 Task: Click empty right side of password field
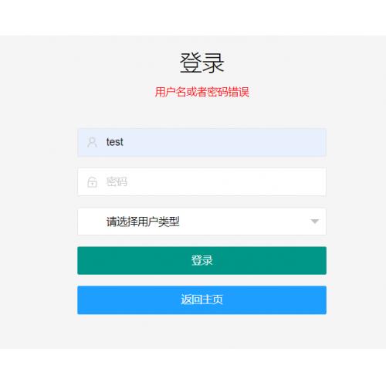coord(257,181)
